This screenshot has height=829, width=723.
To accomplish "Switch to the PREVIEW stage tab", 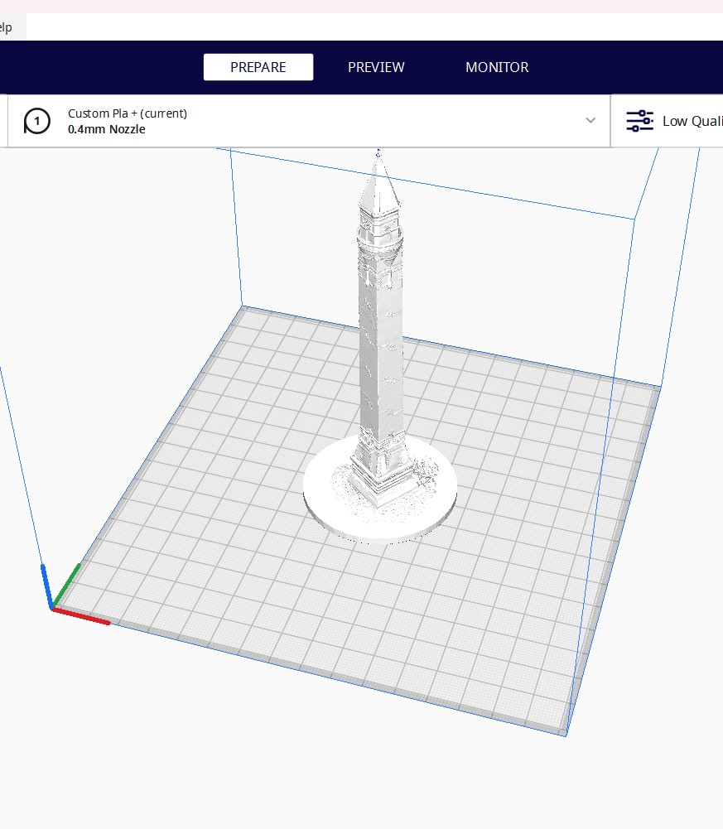I will point(376,67).
